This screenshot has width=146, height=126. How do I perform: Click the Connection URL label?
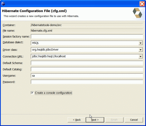coord(13,57)
